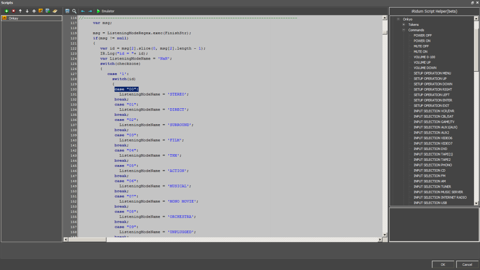
Task: Collapse the Onkyo root tree node
Action: coord(398,19)
